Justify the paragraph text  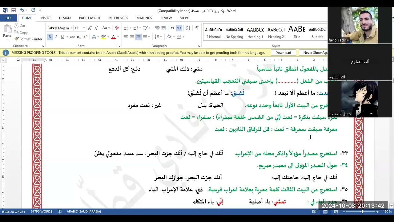click(145, 37)
